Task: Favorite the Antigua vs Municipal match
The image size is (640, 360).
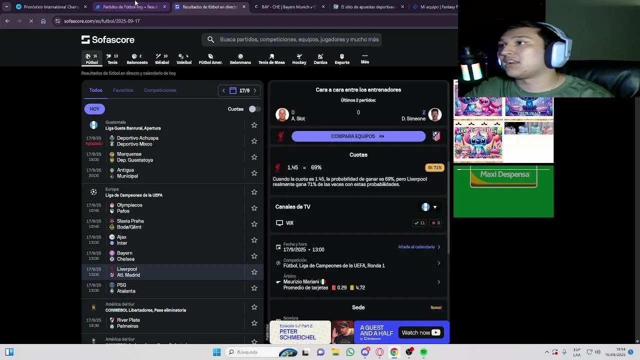Action: click(x=254, y=173)
